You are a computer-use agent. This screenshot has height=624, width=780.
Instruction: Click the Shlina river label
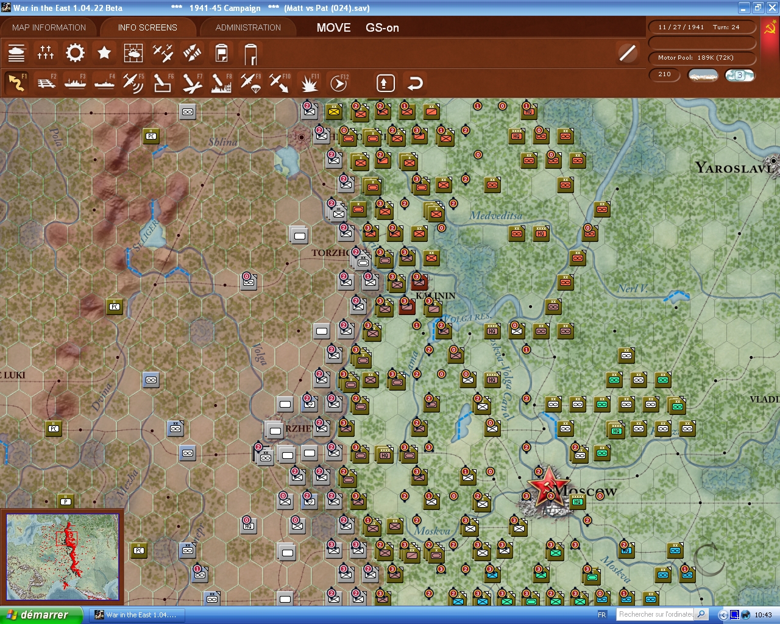click(x=223, y=142)
